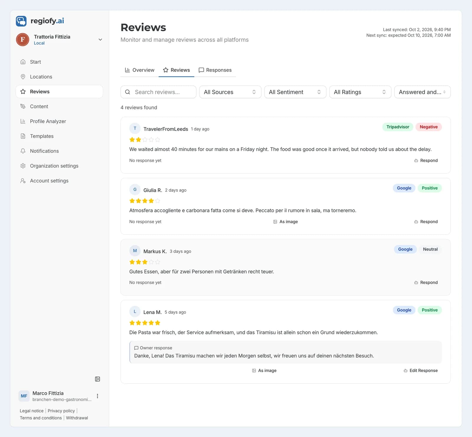Click the gear icon beside Organization settings
The width and height of the screenshot is (472, 437).
pyautogui.click(x=23, y=166)
